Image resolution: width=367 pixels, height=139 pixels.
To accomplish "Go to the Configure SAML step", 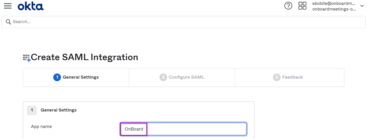I will pos(182,77).
